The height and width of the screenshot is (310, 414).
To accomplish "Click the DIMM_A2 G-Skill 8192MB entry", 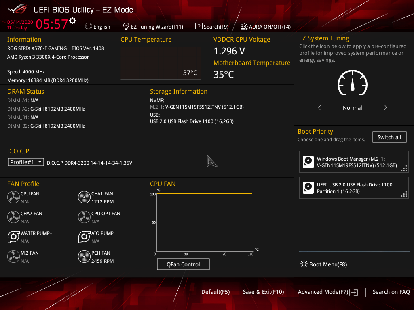I will coord(46,109).
